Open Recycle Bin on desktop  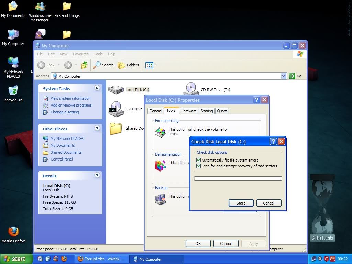tap(13, 92)
